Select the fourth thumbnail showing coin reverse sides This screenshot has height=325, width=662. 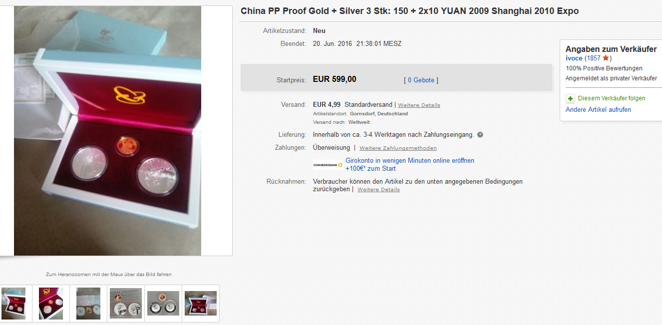click(126, 303)
